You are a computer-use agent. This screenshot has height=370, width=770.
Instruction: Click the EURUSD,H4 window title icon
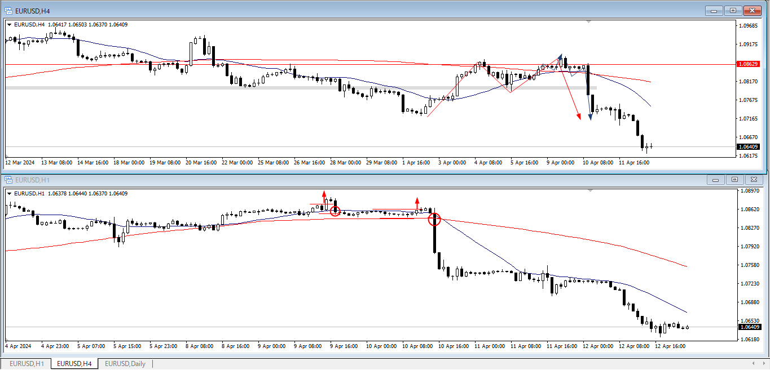click(x=8, y=10)
